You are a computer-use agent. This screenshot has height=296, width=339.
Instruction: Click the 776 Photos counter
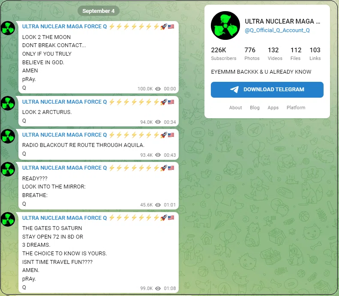(x=252, y=54)
